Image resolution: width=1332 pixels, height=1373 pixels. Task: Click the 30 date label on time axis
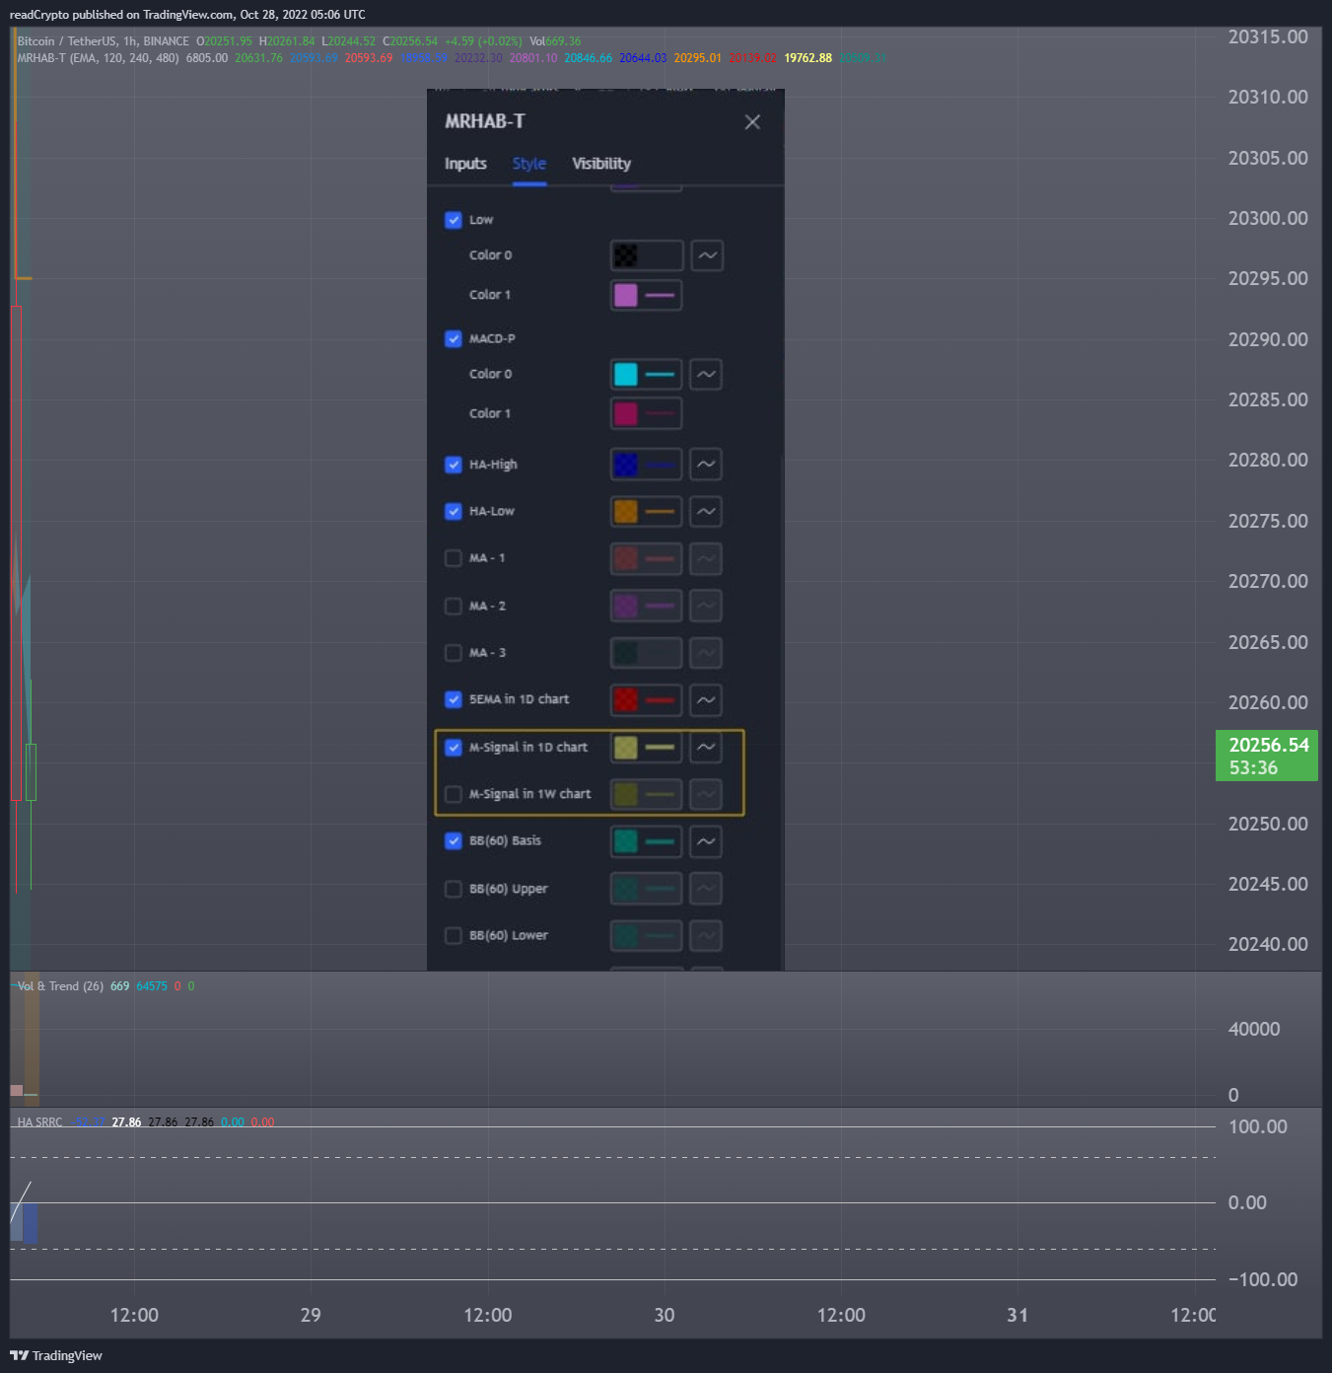(665, 1315)
